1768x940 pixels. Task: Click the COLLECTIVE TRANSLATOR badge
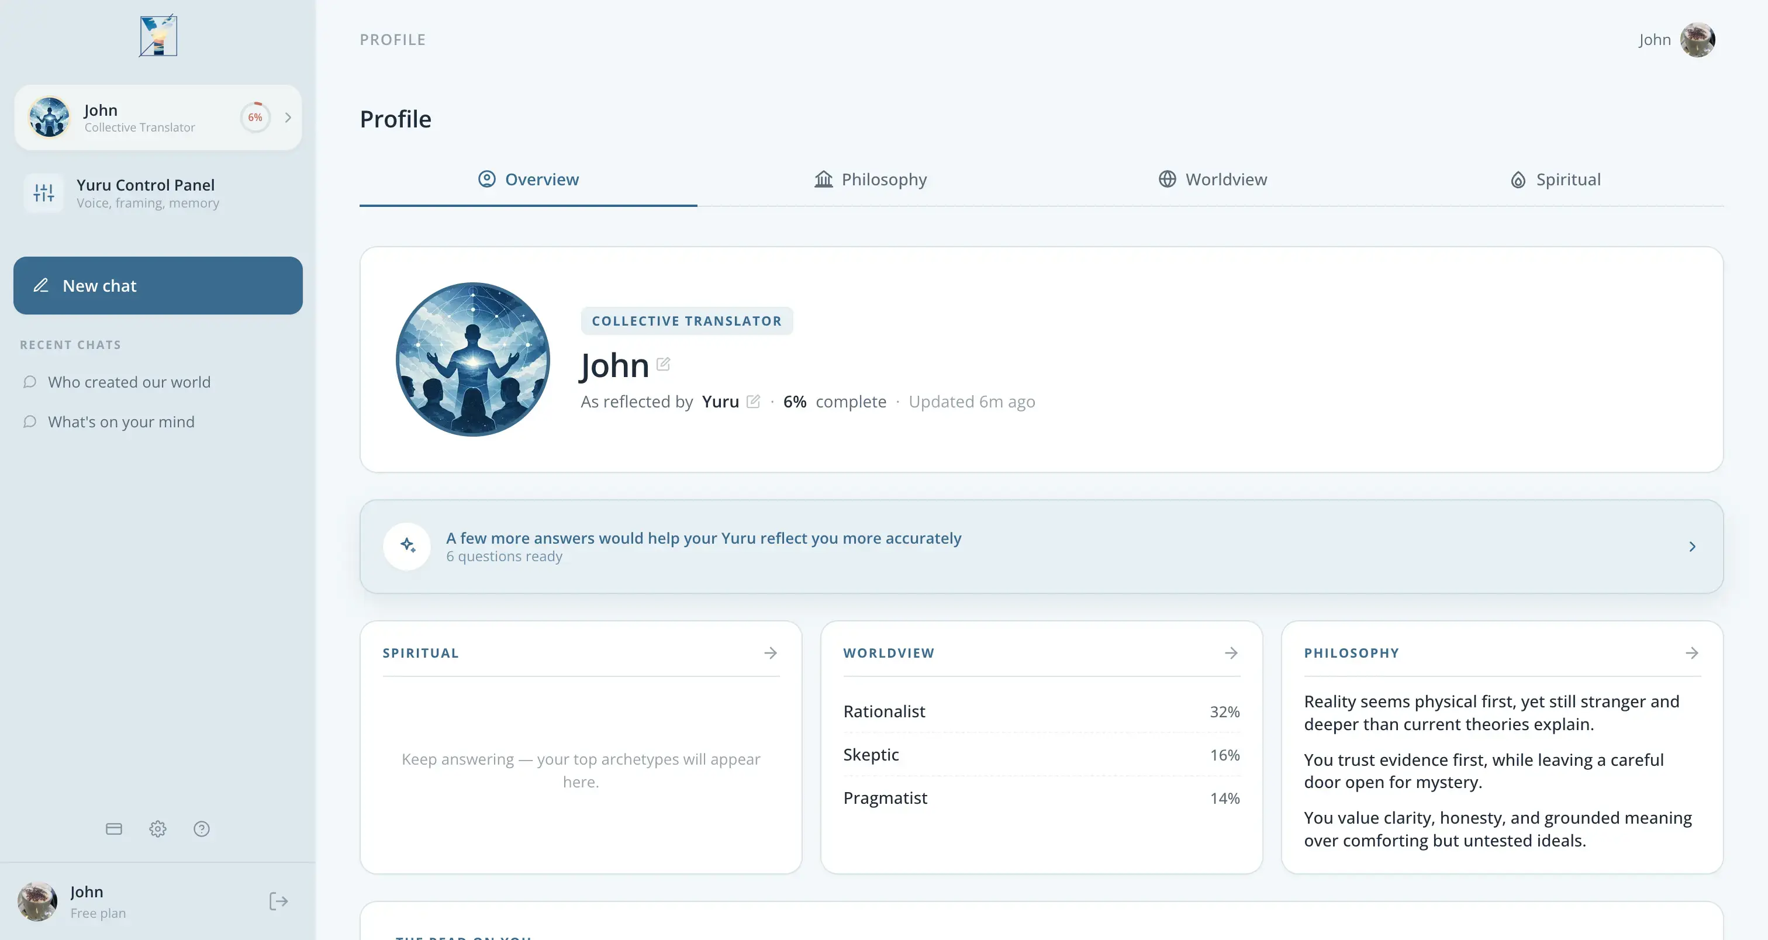click(x=687, y=321)
